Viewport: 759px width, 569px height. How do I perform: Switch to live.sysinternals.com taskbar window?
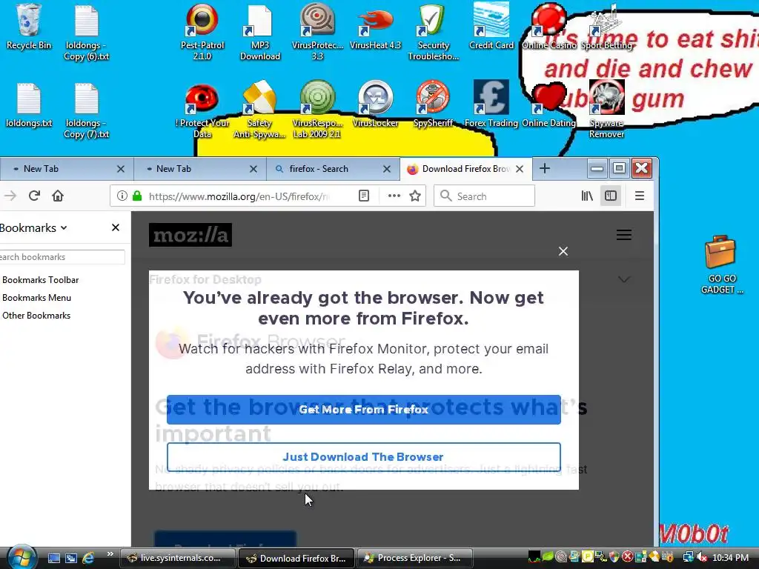(177, 558)
